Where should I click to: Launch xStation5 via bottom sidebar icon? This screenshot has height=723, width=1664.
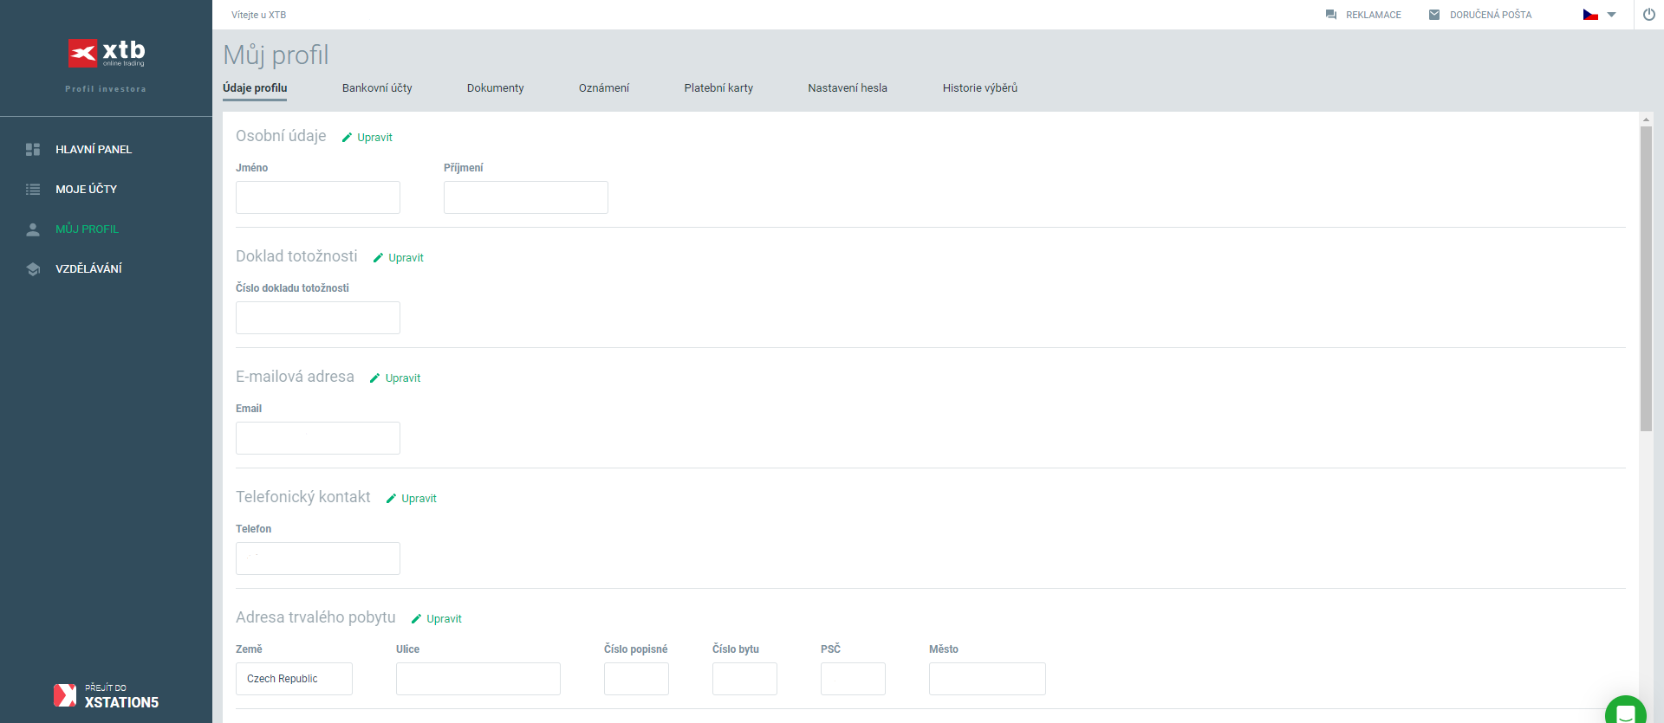[x=65, y=695]
